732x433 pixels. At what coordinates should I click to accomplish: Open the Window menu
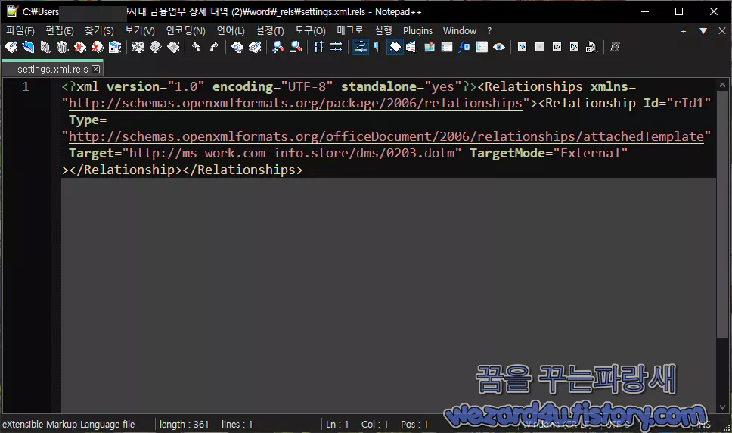(460, 31)
